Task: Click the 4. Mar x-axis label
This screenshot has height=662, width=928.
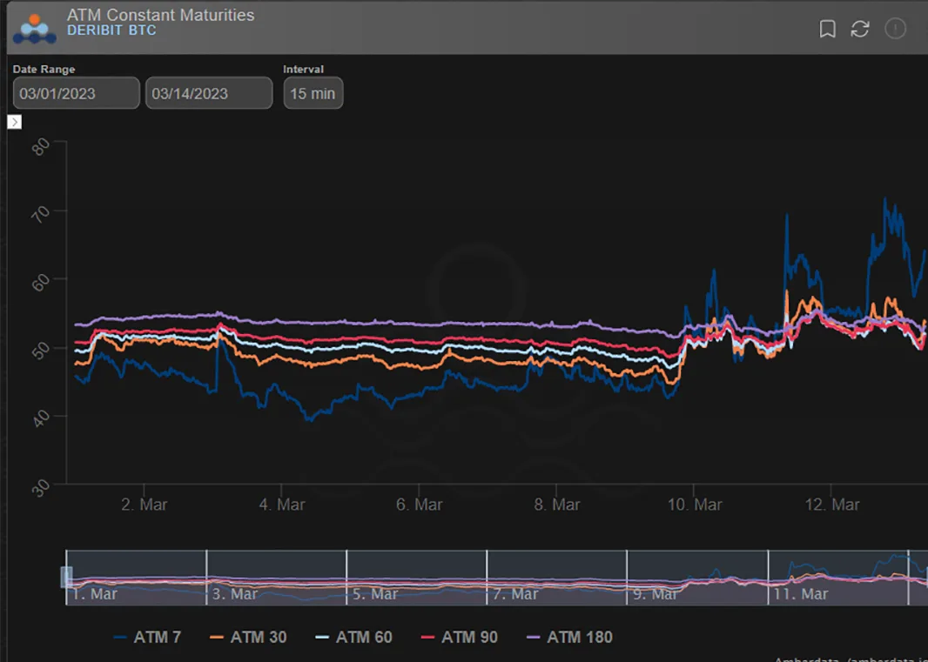Action: (282, 505)
